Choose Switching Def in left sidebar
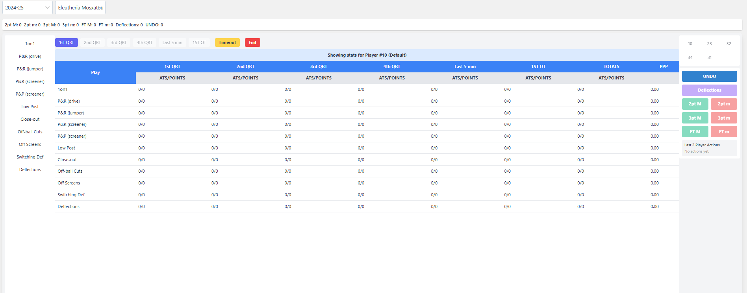This screenshot has width=747, height=293. point(30,157)
